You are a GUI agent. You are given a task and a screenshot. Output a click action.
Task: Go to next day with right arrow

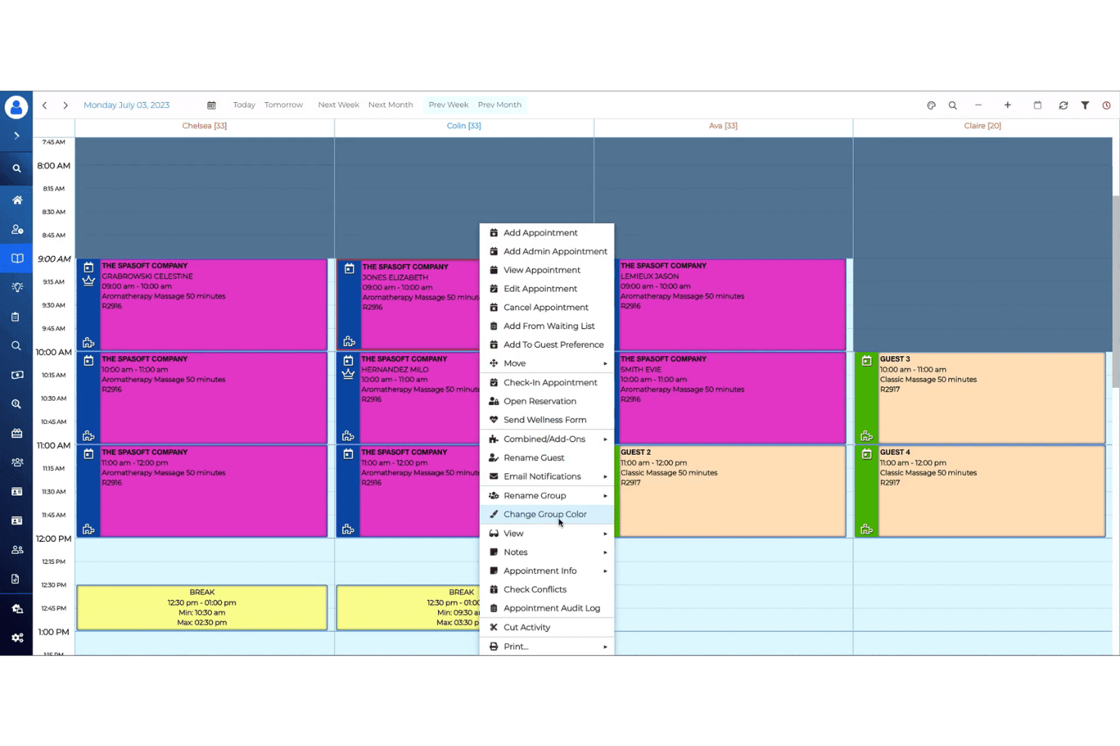(65, 105)
